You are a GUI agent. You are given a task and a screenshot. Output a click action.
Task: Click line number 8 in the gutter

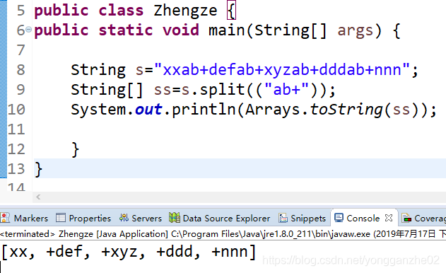coord(20,70)
